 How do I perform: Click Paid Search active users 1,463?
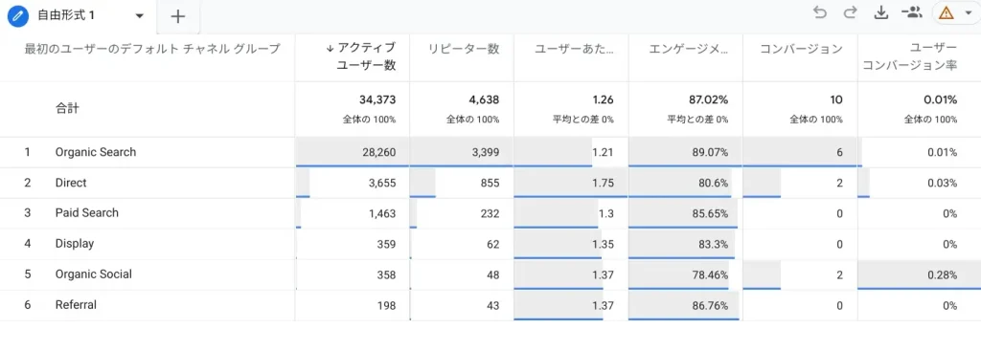click(x=381, y=213)
